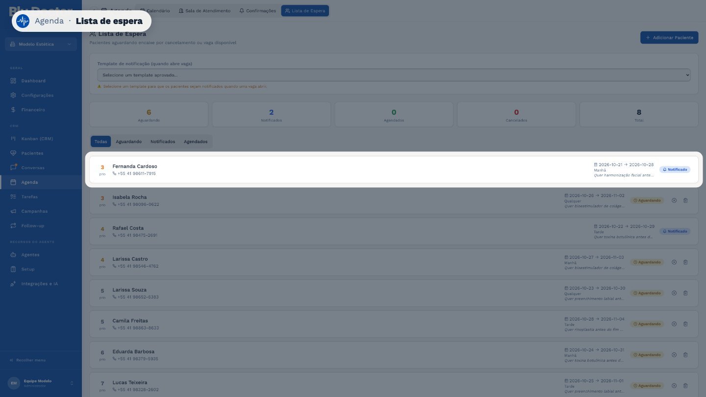The height and width of the screenshot is (397, 706).
Task: Delete Larissa Castro's entry with trash icon
Action: (x=685, y=262)
